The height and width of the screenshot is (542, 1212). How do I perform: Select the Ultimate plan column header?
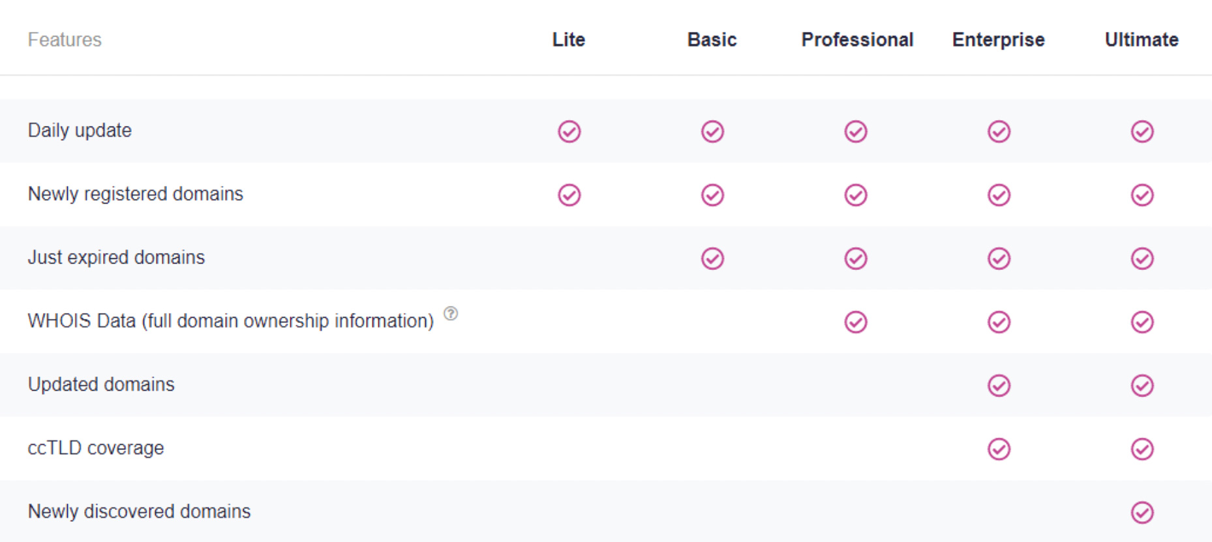[1142, 40]
